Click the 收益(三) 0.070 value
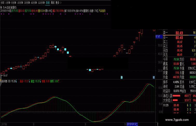 pos(176,91)
